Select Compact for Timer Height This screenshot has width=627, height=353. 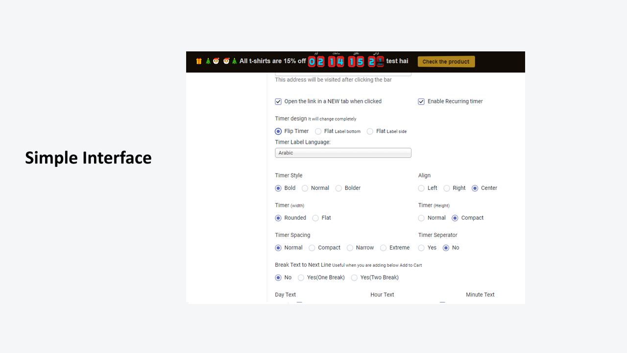(x=455, y=218)
